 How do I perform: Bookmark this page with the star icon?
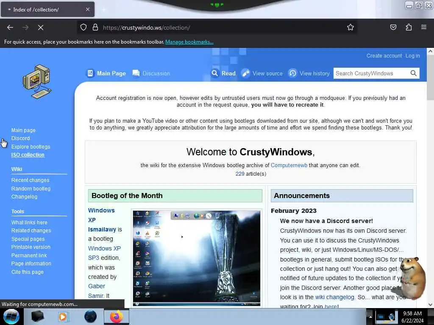click(351, 28)
